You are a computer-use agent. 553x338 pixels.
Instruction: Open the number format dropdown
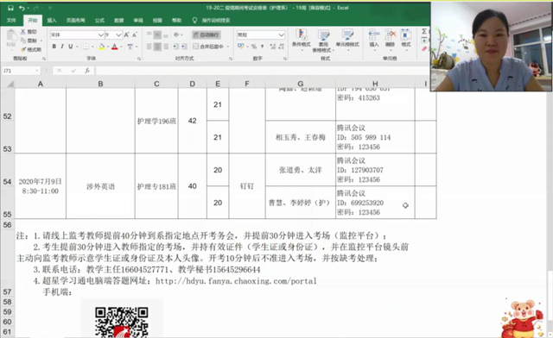click(x=281, y=34)
